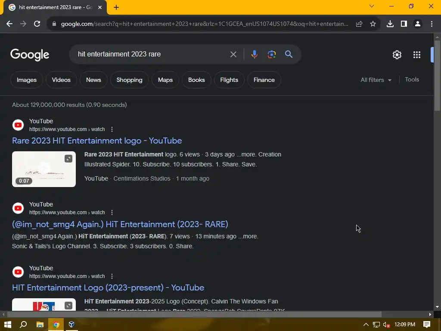Search by image with Google Lens icon
The image size is (441, 331).
[x=271, y=54]
